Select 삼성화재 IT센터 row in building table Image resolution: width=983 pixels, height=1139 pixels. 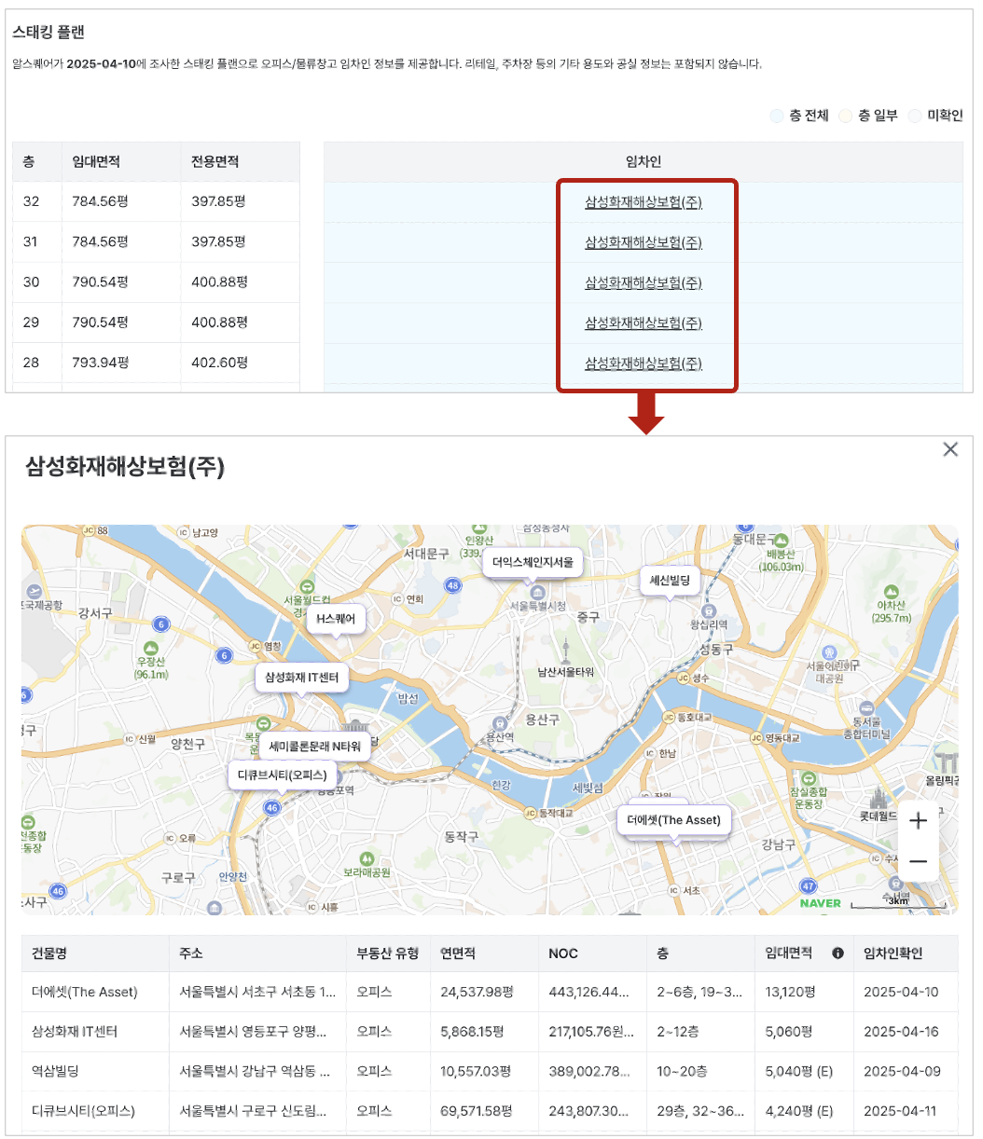pyautogui.click(x=490, y=1032)
